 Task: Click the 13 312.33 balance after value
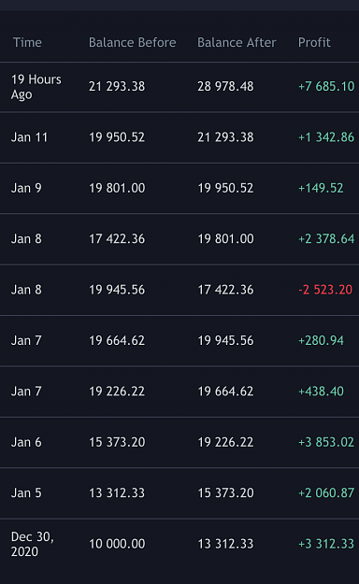point(225,544)
